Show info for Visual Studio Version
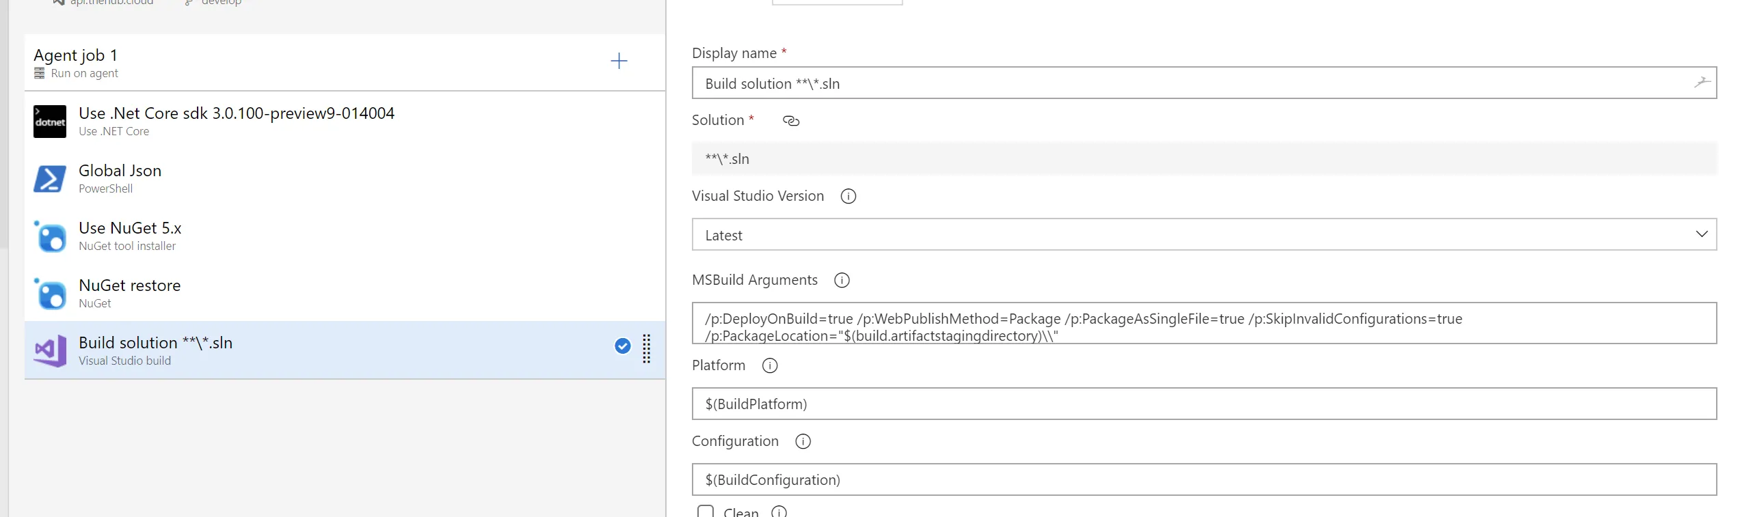This screenshot has width=1740, height=517. coord(848,197)
